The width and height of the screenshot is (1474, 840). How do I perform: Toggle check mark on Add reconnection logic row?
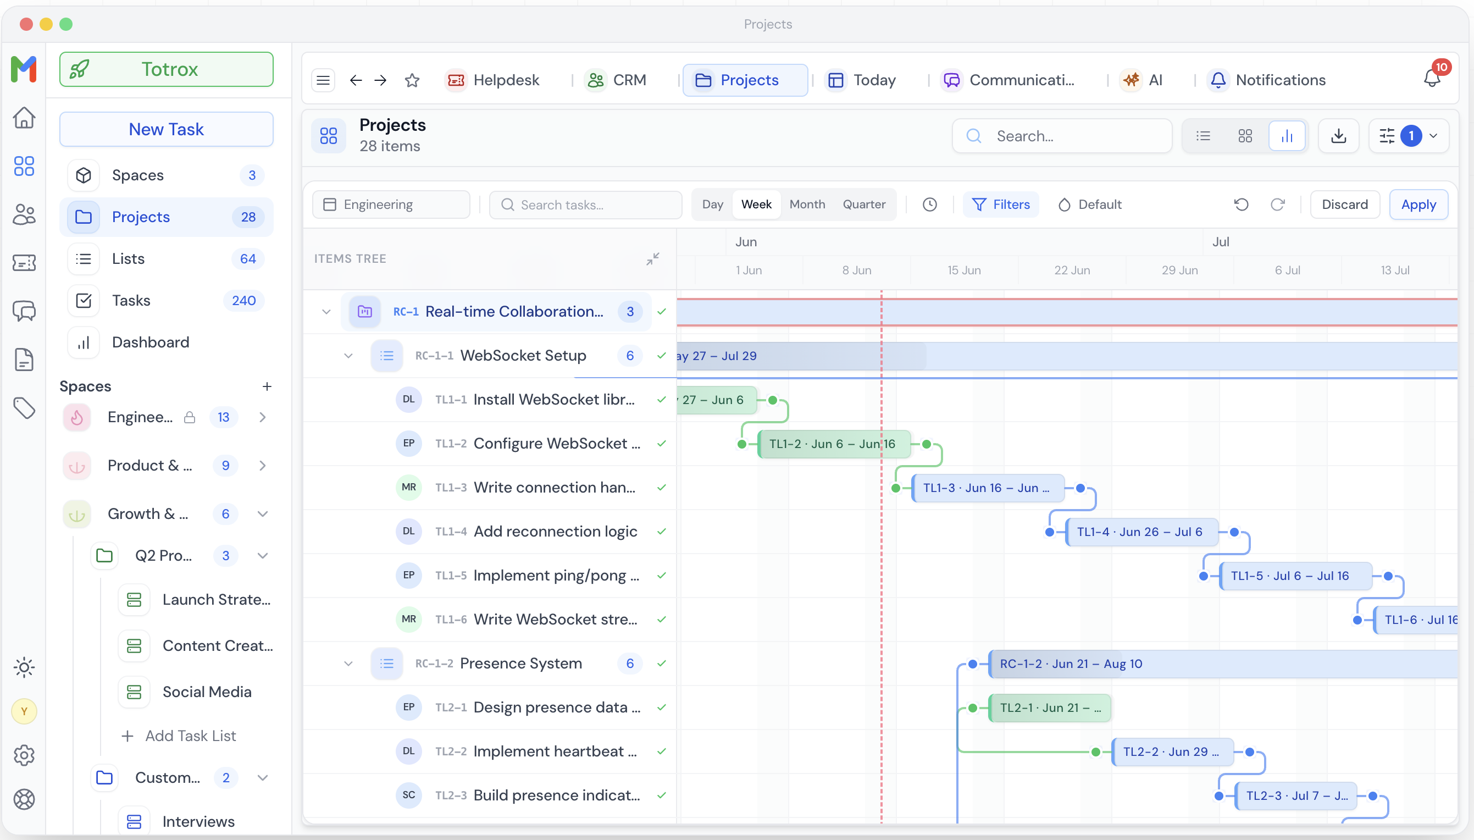point(662,532)
